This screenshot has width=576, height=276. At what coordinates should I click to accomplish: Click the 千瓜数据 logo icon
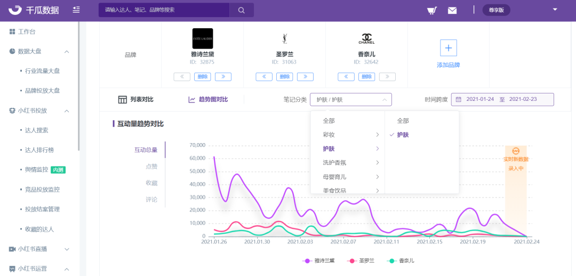(x=15, y=10)
